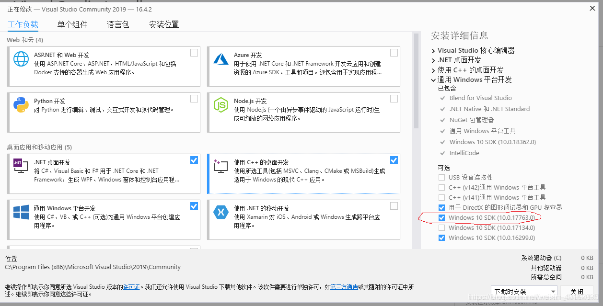Screen dimensions: 603x306
Task: Click the IntelliCode included item
Action: click(464, 153)
